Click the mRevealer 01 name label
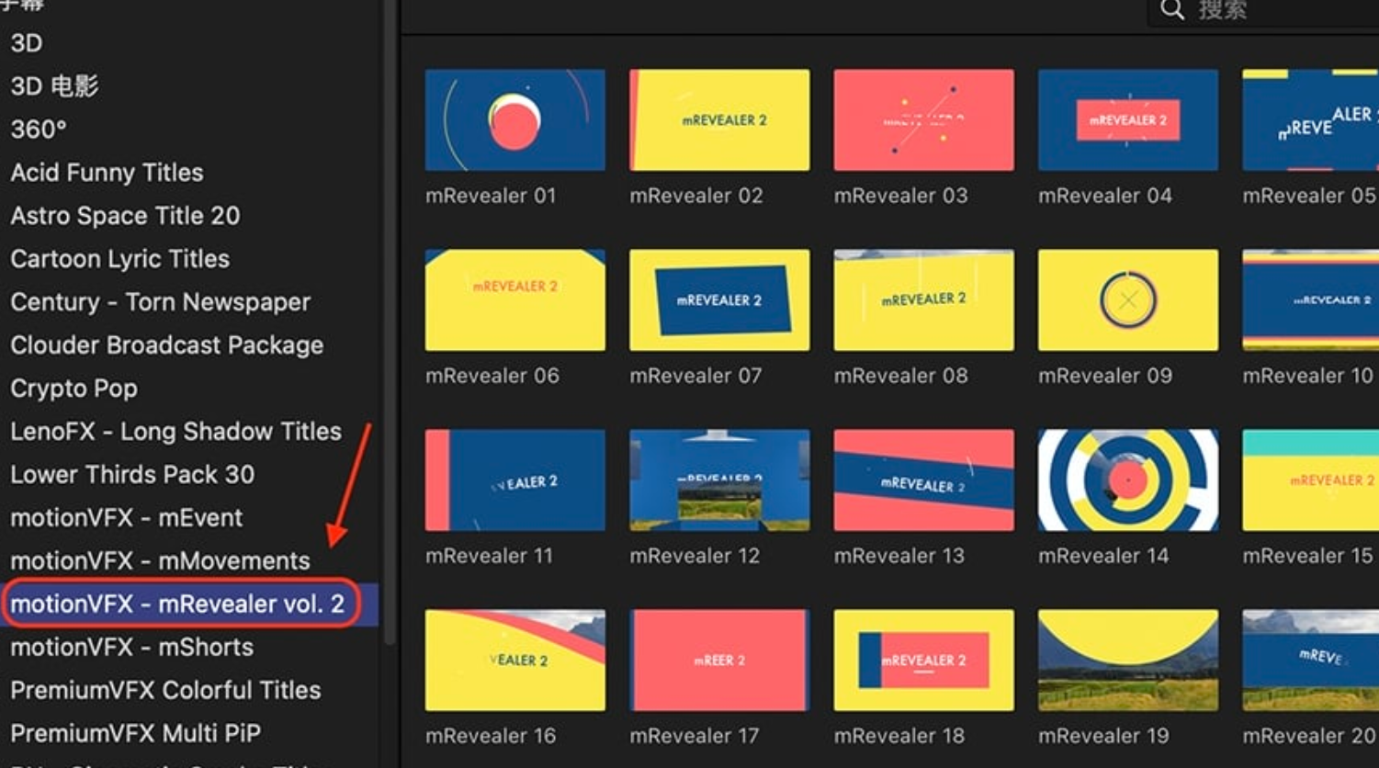Viewport: 1379px width, 768px height. click(x=491, y=196)
